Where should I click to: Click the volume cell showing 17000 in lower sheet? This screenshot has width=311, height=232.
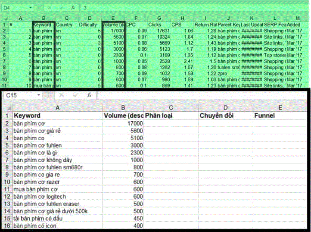click(x=124, y=123)
